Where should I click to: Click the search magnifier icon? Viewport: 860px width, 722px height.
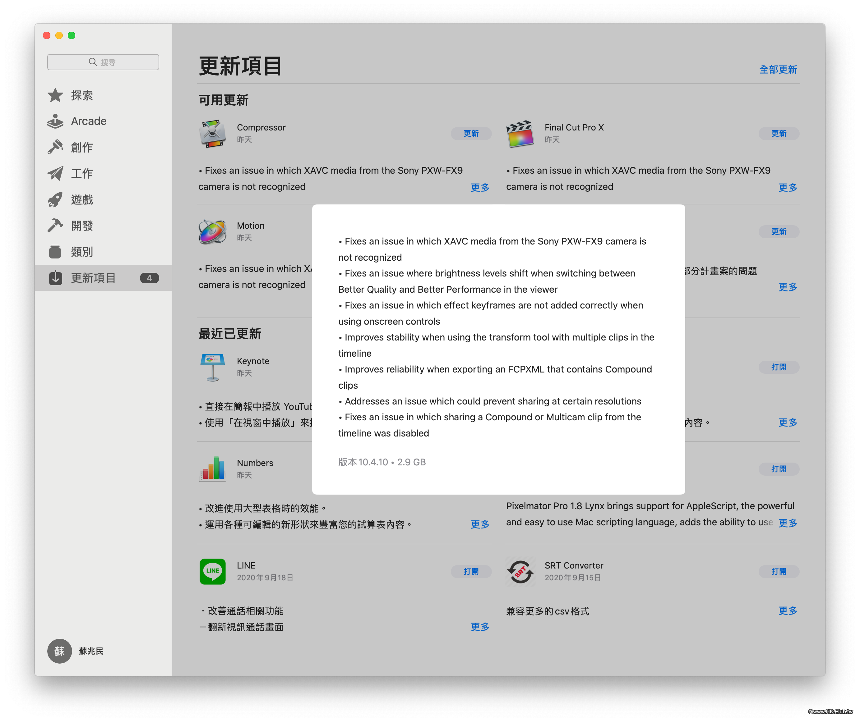pos(93,62)
